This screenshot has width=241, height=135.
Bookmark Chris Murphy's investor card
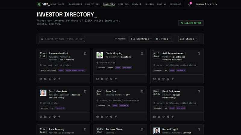142,54
